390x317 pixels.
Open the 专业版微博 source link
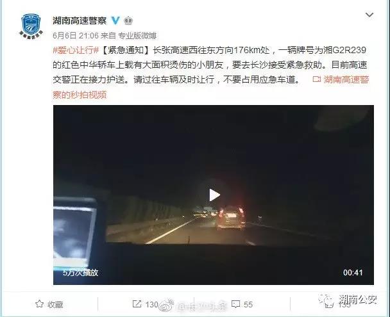[x=137, y=35]
